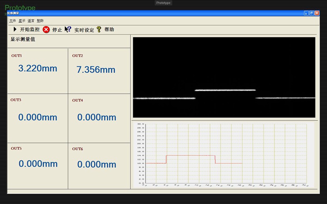Click the black laser profile camera view
The image size is (327, 204).
224,77
